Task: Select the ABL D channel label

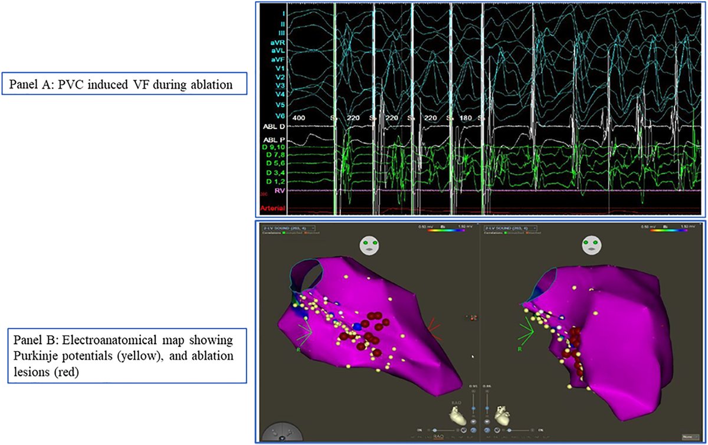Action: click(274, 126)
